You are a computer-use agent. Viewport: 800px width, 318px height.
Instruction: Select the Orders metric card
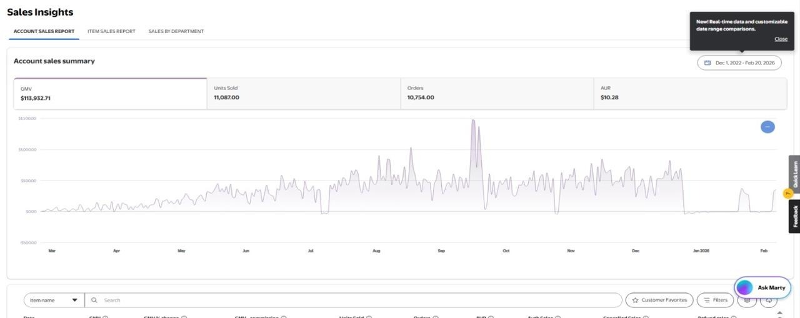(497, 94)
